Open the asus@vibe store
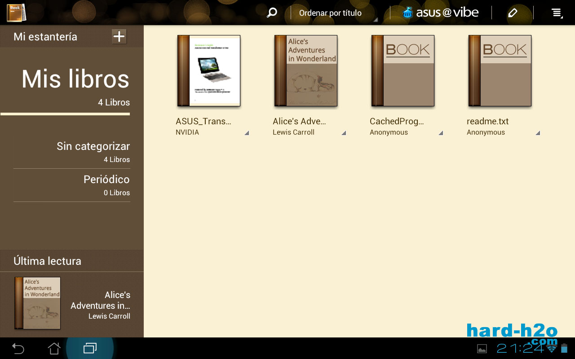The image size is (575, 359). (x=441, y=13)
